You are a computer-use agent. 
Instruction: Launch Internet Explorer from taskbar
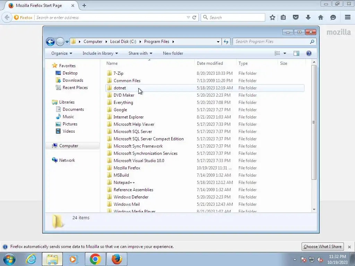point(31,259)
